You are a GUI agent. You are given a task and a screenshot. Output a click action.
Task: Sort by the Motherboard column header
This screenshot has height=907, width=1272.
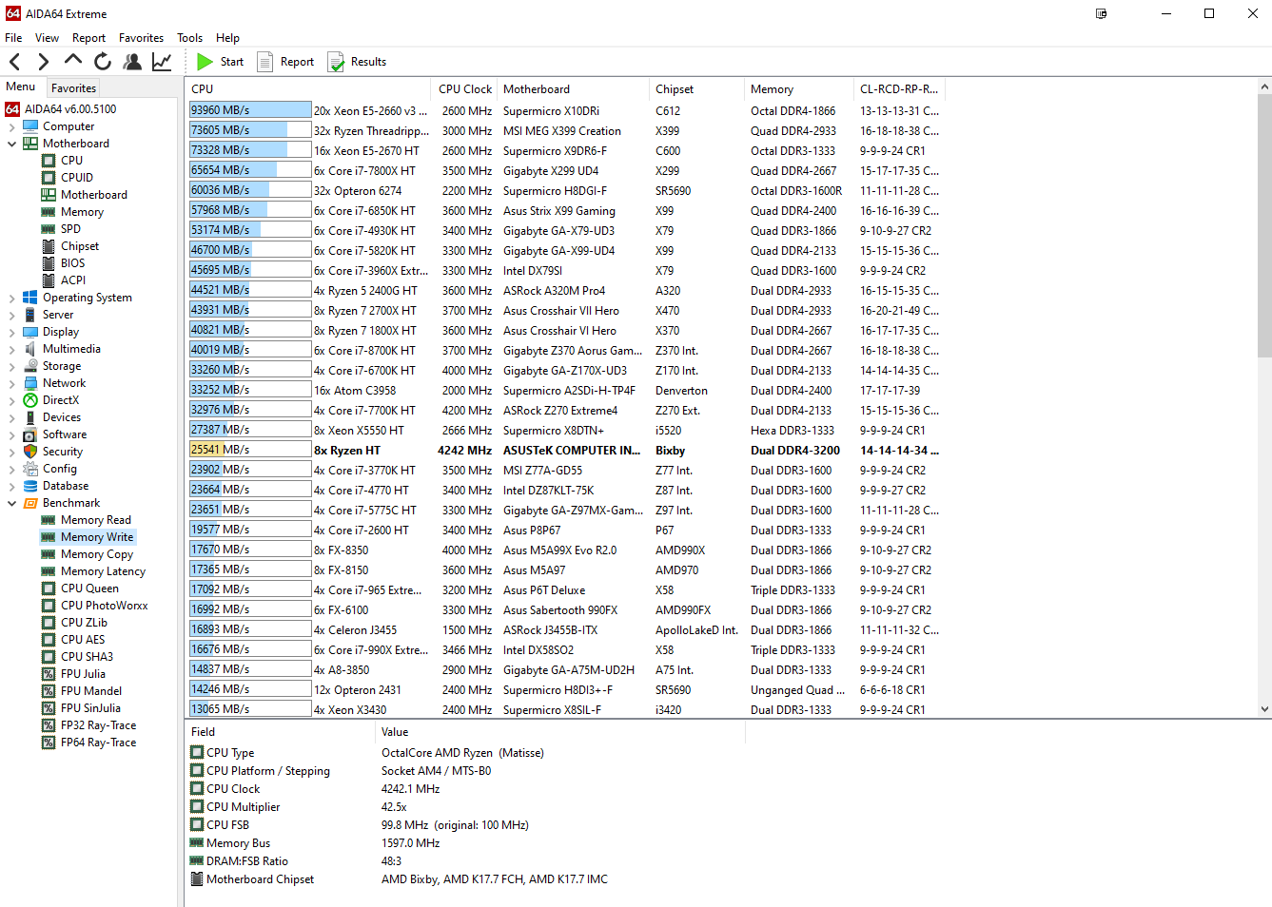pyautogui.click(x=574, y=89)
